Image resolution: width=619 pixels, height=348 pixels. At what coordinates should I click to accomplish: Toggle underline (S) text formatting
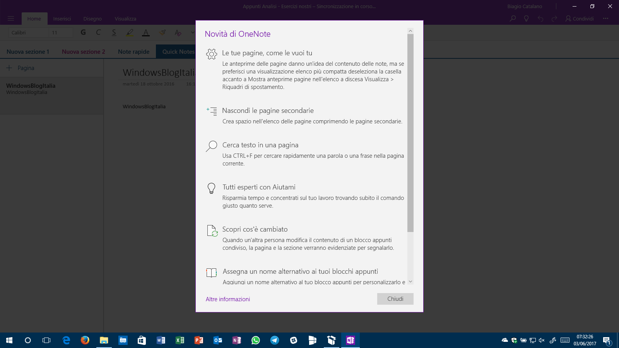(114, 32)
